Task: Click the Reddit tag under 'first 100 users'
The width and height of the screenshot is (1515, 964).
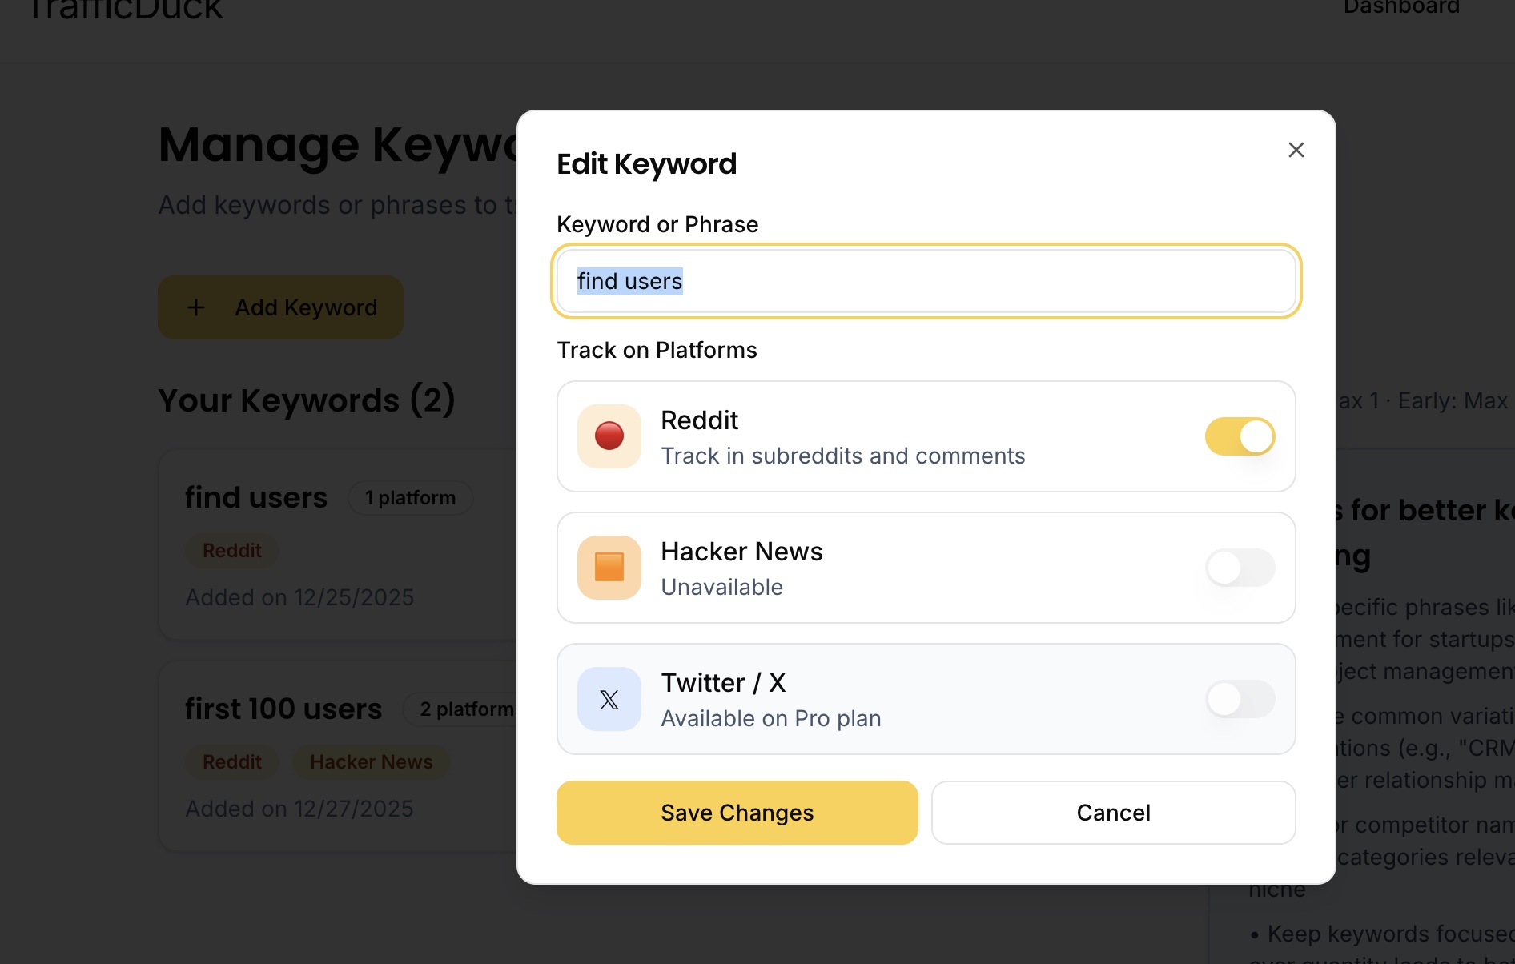Action: [x=232, y=762]
